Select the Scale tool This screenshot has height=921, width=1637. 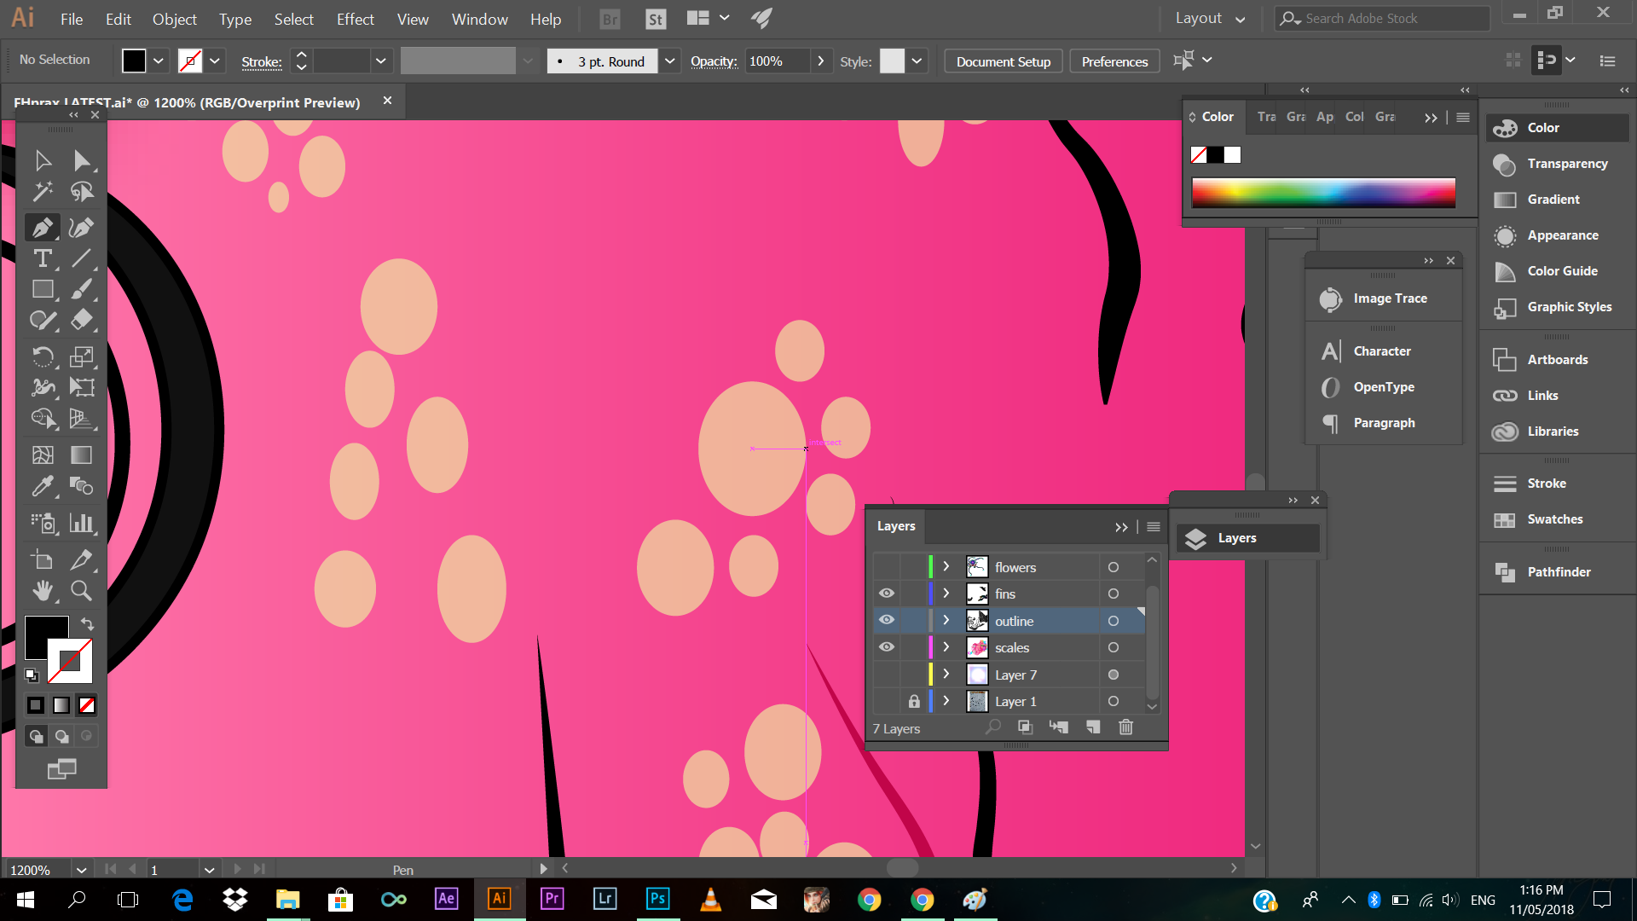point(82,356)
